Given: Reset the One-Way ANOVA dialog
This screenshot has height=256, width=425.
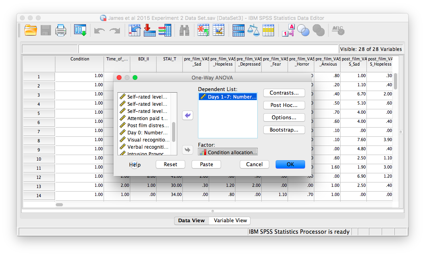Looking at the screenshot, I should (170, 164).
